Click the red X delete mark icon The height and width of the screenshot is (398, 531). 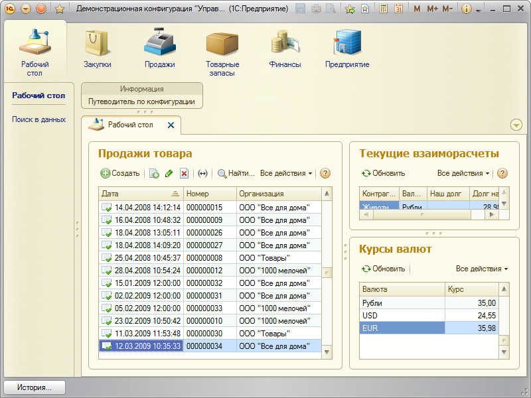point(185,173)
